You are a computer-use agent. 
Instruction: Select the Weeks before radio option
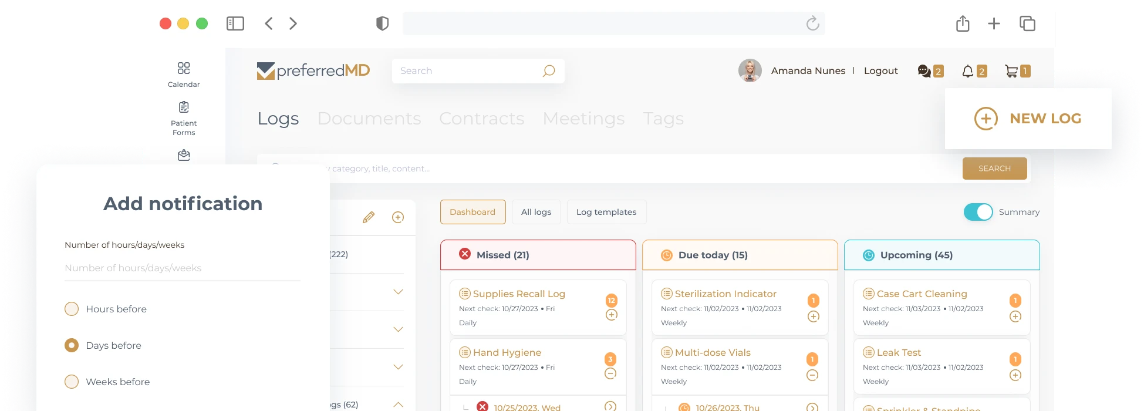tap(72, 382)
